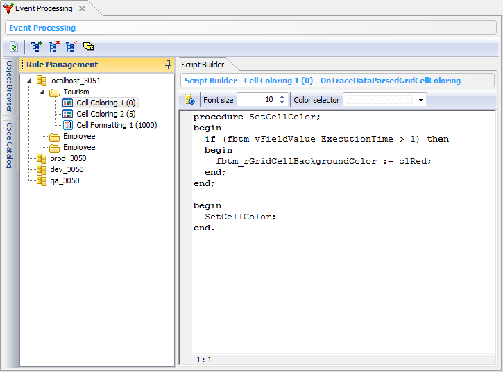The width and height of the screenshot is (503, 372).
Task: Click the Color selector swatch box
Action: tap(380, 100)
